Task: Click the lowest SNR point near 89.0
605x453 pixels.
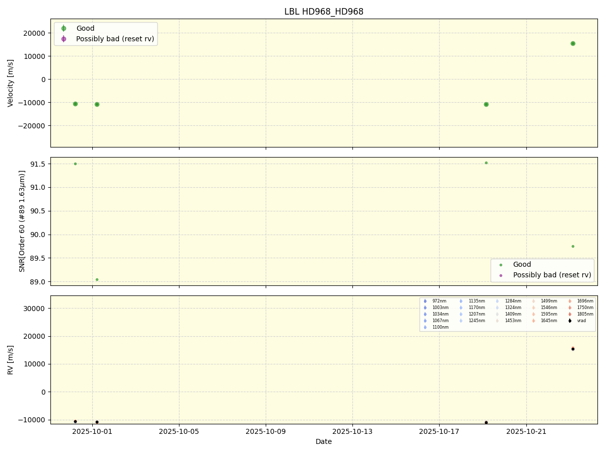Action: coord(97,279)
